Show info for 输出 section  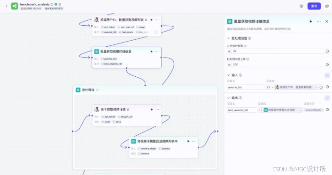(x=240, y=98)
